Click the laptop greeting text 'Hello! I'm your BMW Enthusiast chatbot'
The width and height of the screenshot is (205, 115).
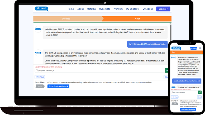click(63, 29)
